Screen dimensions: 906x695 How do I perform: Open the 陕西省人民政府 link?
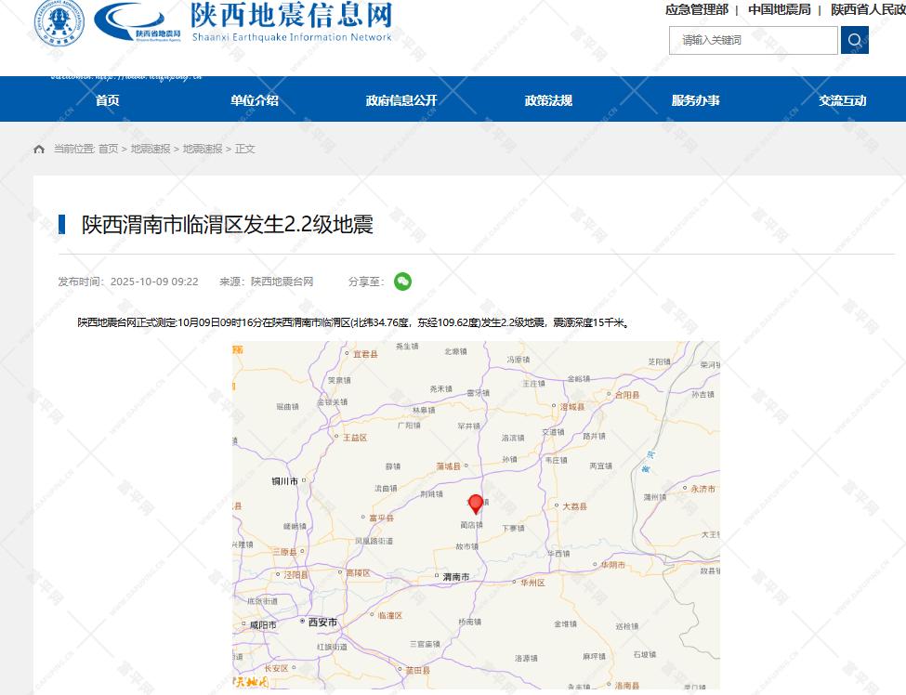868,10
